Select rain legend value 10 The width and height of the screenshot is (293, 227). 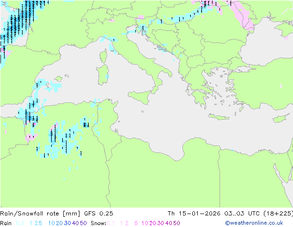(x=51, y=223)
